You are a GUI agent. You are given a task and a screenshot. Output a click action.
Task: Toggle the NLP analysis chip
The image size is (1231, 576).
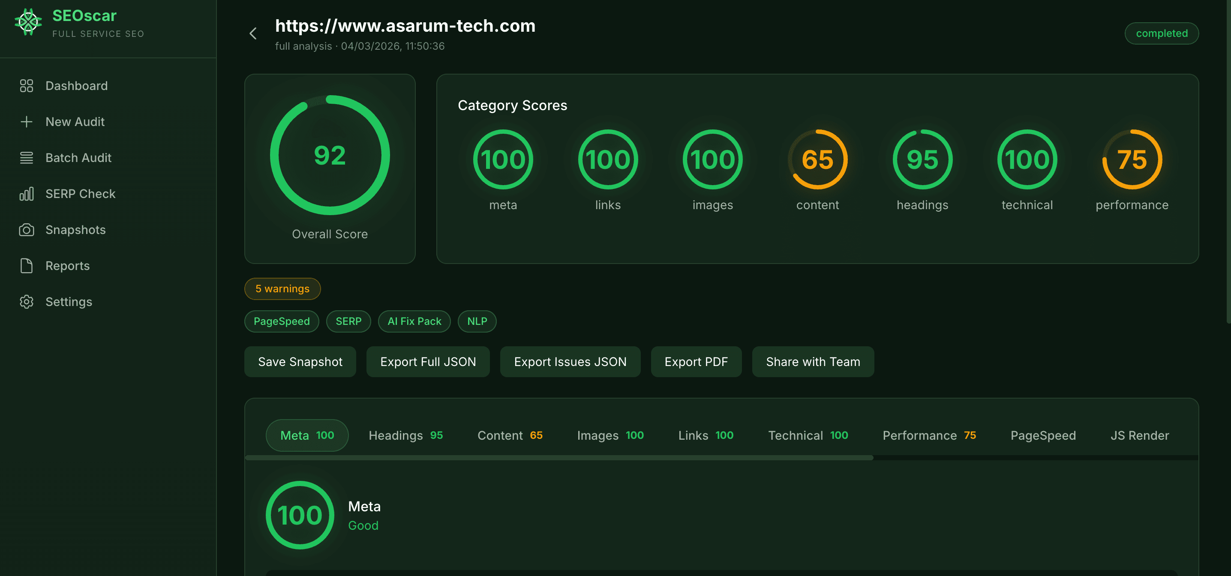coord(477,321)
